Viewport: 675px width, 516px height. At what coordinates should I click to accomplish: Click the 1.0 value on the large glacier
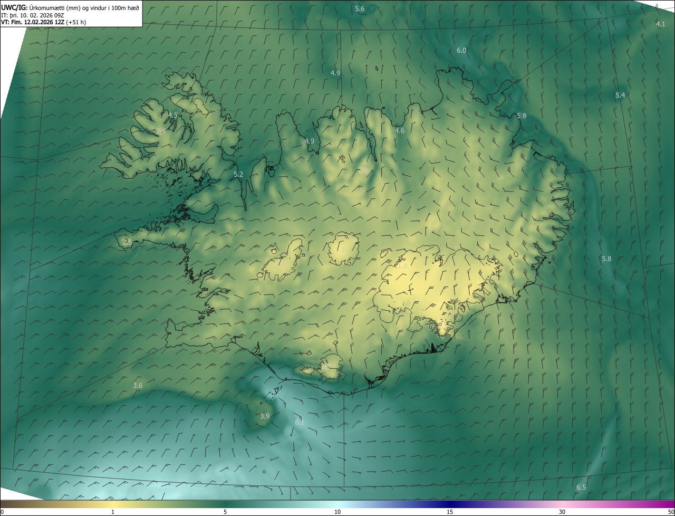[x=402, y=266]
